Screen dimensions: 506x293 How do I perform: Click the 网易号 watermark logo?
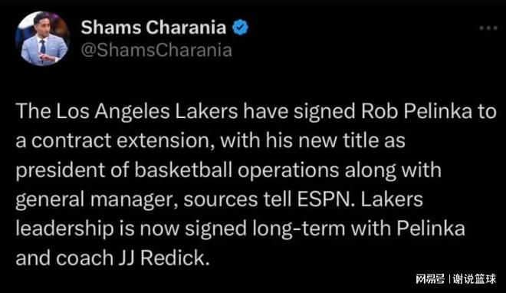tap(429, 278)
